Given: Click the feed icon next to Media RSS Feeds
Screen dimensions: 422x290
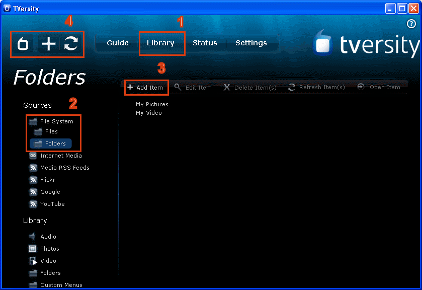Looking at the screenshot, I should [33, 168].
